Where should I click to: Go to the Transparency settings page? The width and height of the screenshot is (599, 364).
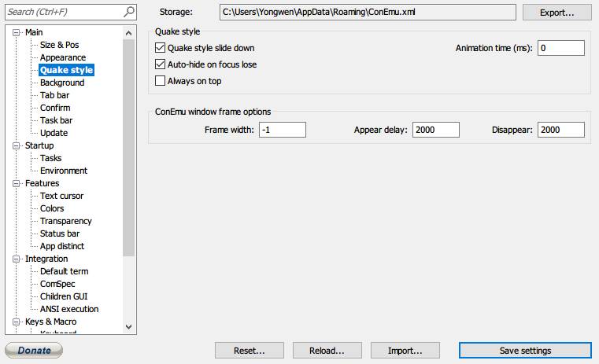coord(65,221)
